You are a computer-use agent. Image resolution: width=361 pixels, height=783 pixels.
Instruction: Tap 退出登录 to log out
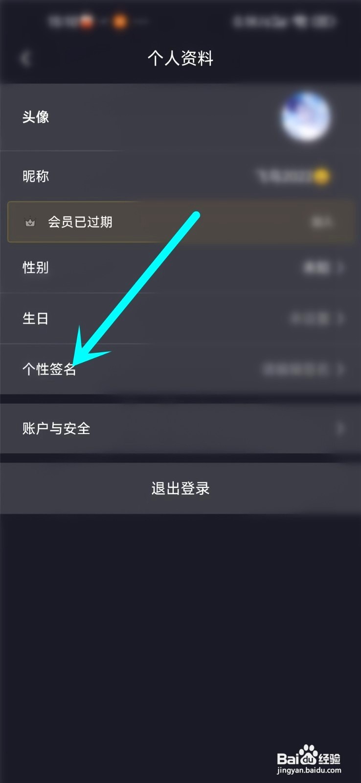tap(180, 488)
